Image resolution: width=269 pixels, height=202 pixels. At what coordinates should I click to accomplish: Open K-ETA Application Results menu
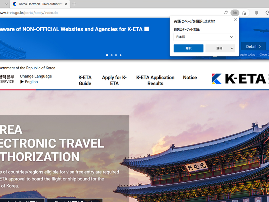click(155, 80)
